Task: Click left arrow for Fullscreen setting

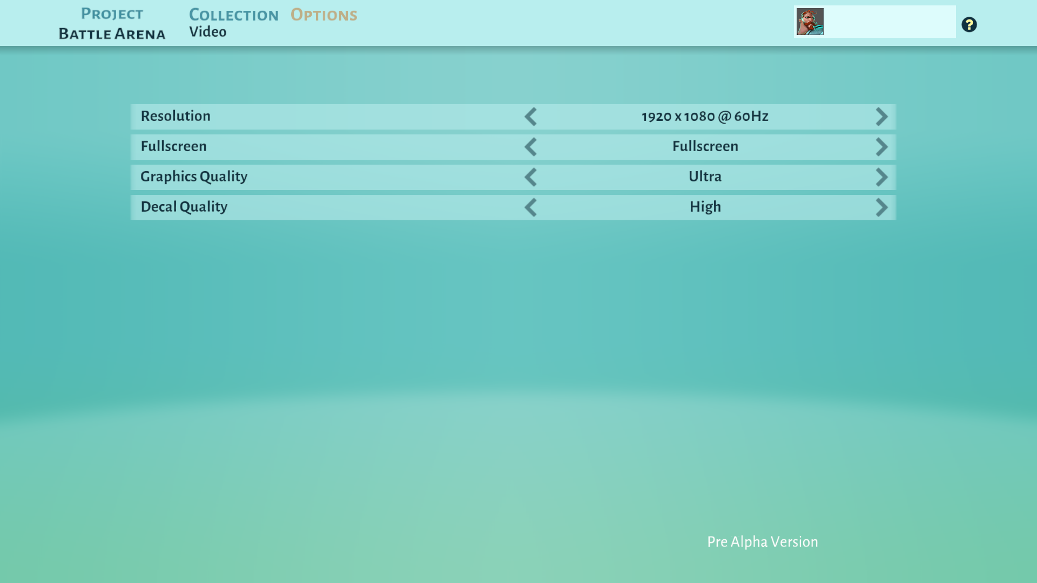Action: click(530, 147)
